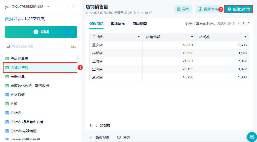The width and height of the screenshot is (257, 142).
Task: Click the table icon next to 产品销量表
Action: click(7, 59)
